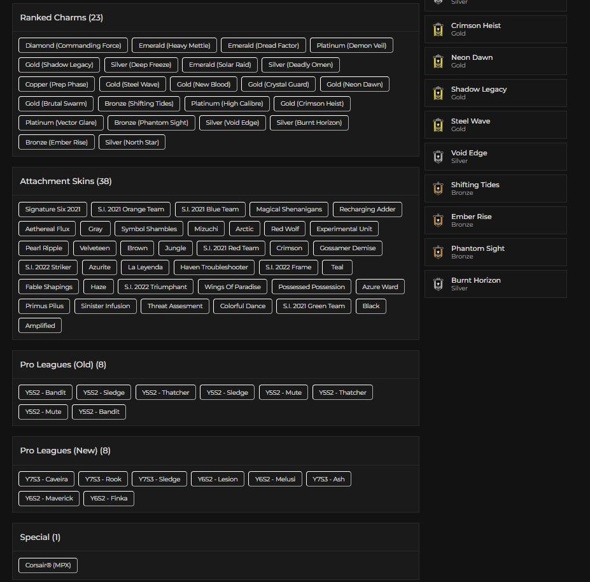The image size is (590, 582).
Task: Click the Symbol Shambles tag
Action: click(x=149, y=229)
